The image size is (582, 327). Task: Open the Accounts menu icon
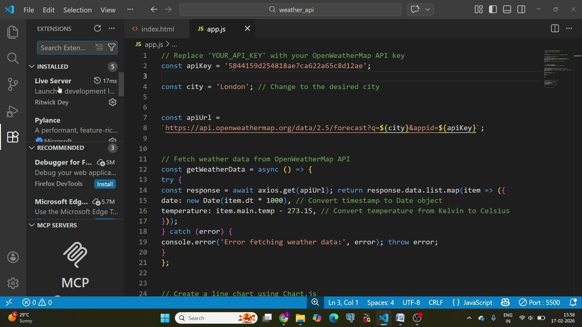pyautogui.click(x=13, y=257)
